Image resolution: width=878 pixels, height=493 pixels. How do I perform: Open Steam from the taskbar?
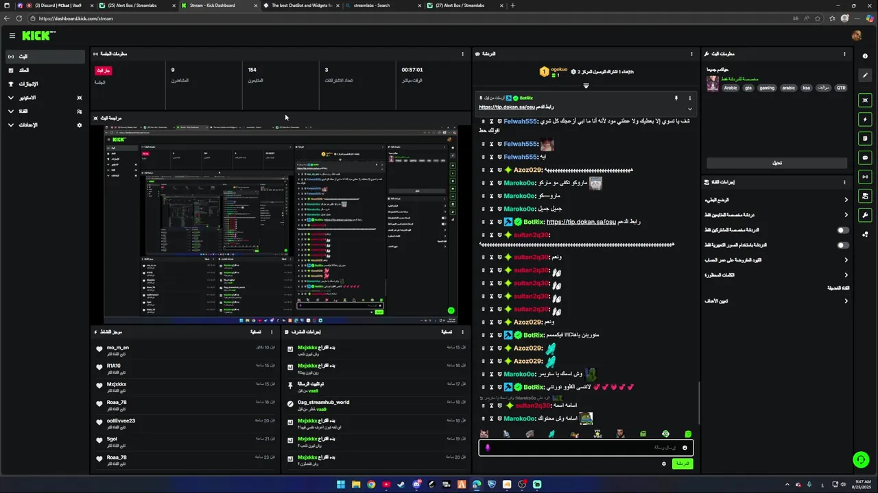[x=401, y=485]
